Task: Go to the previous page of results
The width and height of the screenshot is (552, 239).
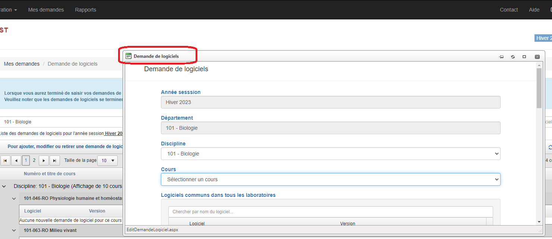Action: click(16, 161)
